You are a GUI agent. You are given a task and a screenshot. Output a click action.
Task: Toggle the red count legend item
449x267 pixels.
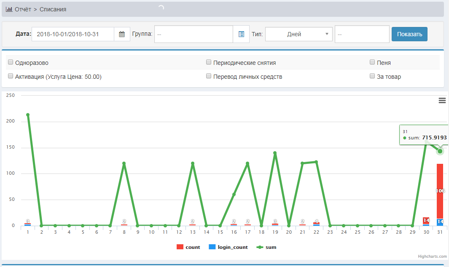click(x=188, y=247)
